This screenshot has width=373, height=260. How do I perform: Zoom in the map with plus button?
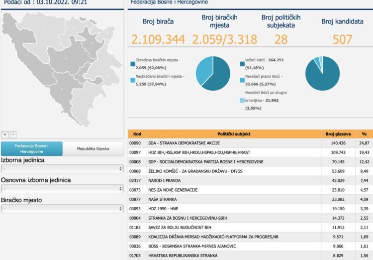pyautogui.click(x=5, y=134)
